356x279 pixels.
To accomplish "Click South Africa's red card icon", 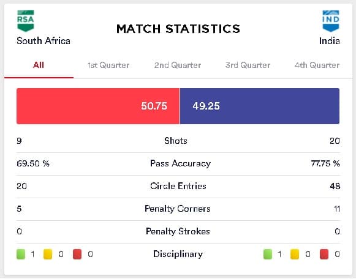I will click(x=77, y=254).
